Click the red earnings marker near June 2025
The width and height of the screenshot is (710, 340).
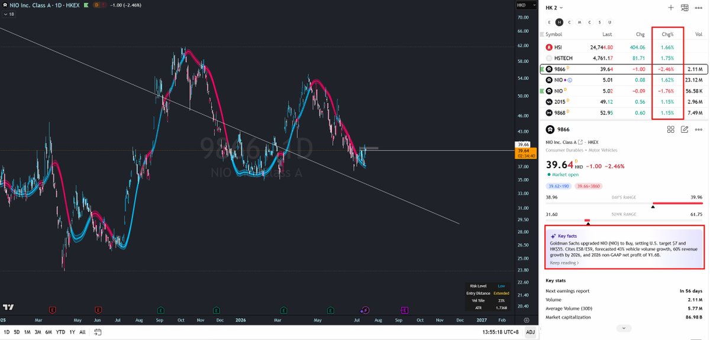click(x=99, y=309)
